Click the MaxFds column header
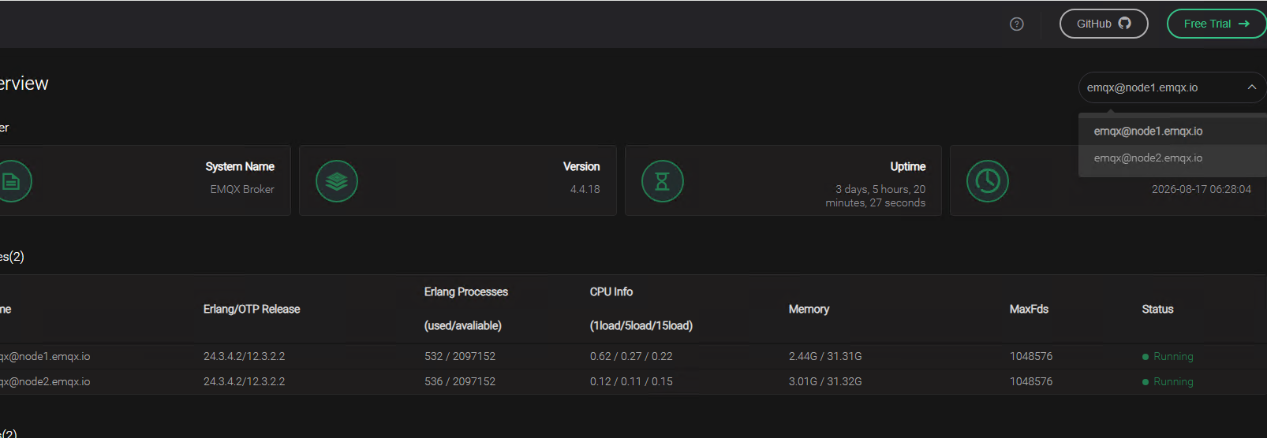The height and width of the screenshot is (438, 1267). click(x=1029, y=309)
